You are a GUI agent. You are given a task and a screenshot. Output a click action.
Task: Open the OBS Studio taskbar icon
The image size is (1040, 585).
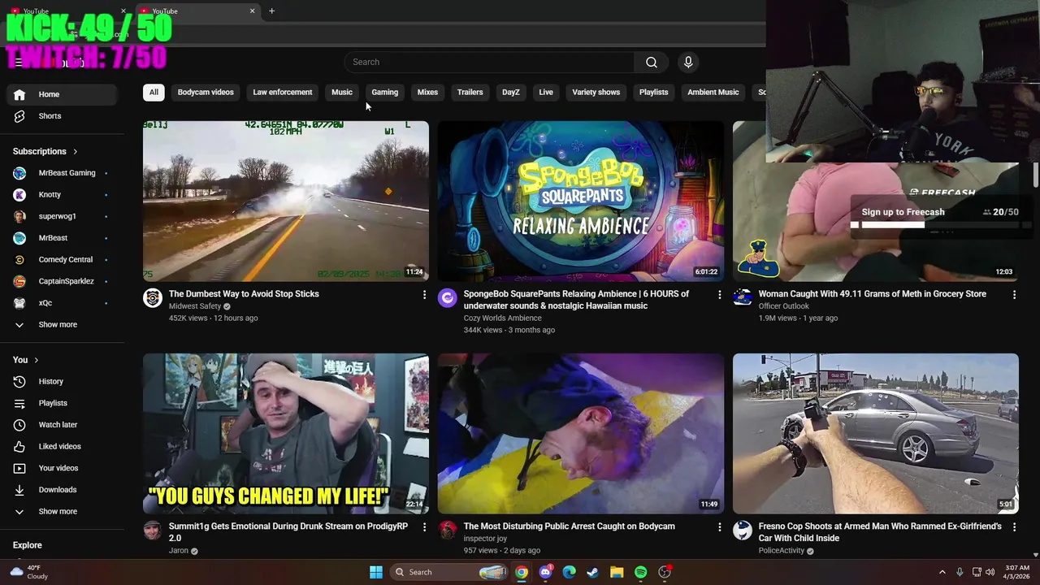pos(665,572)
